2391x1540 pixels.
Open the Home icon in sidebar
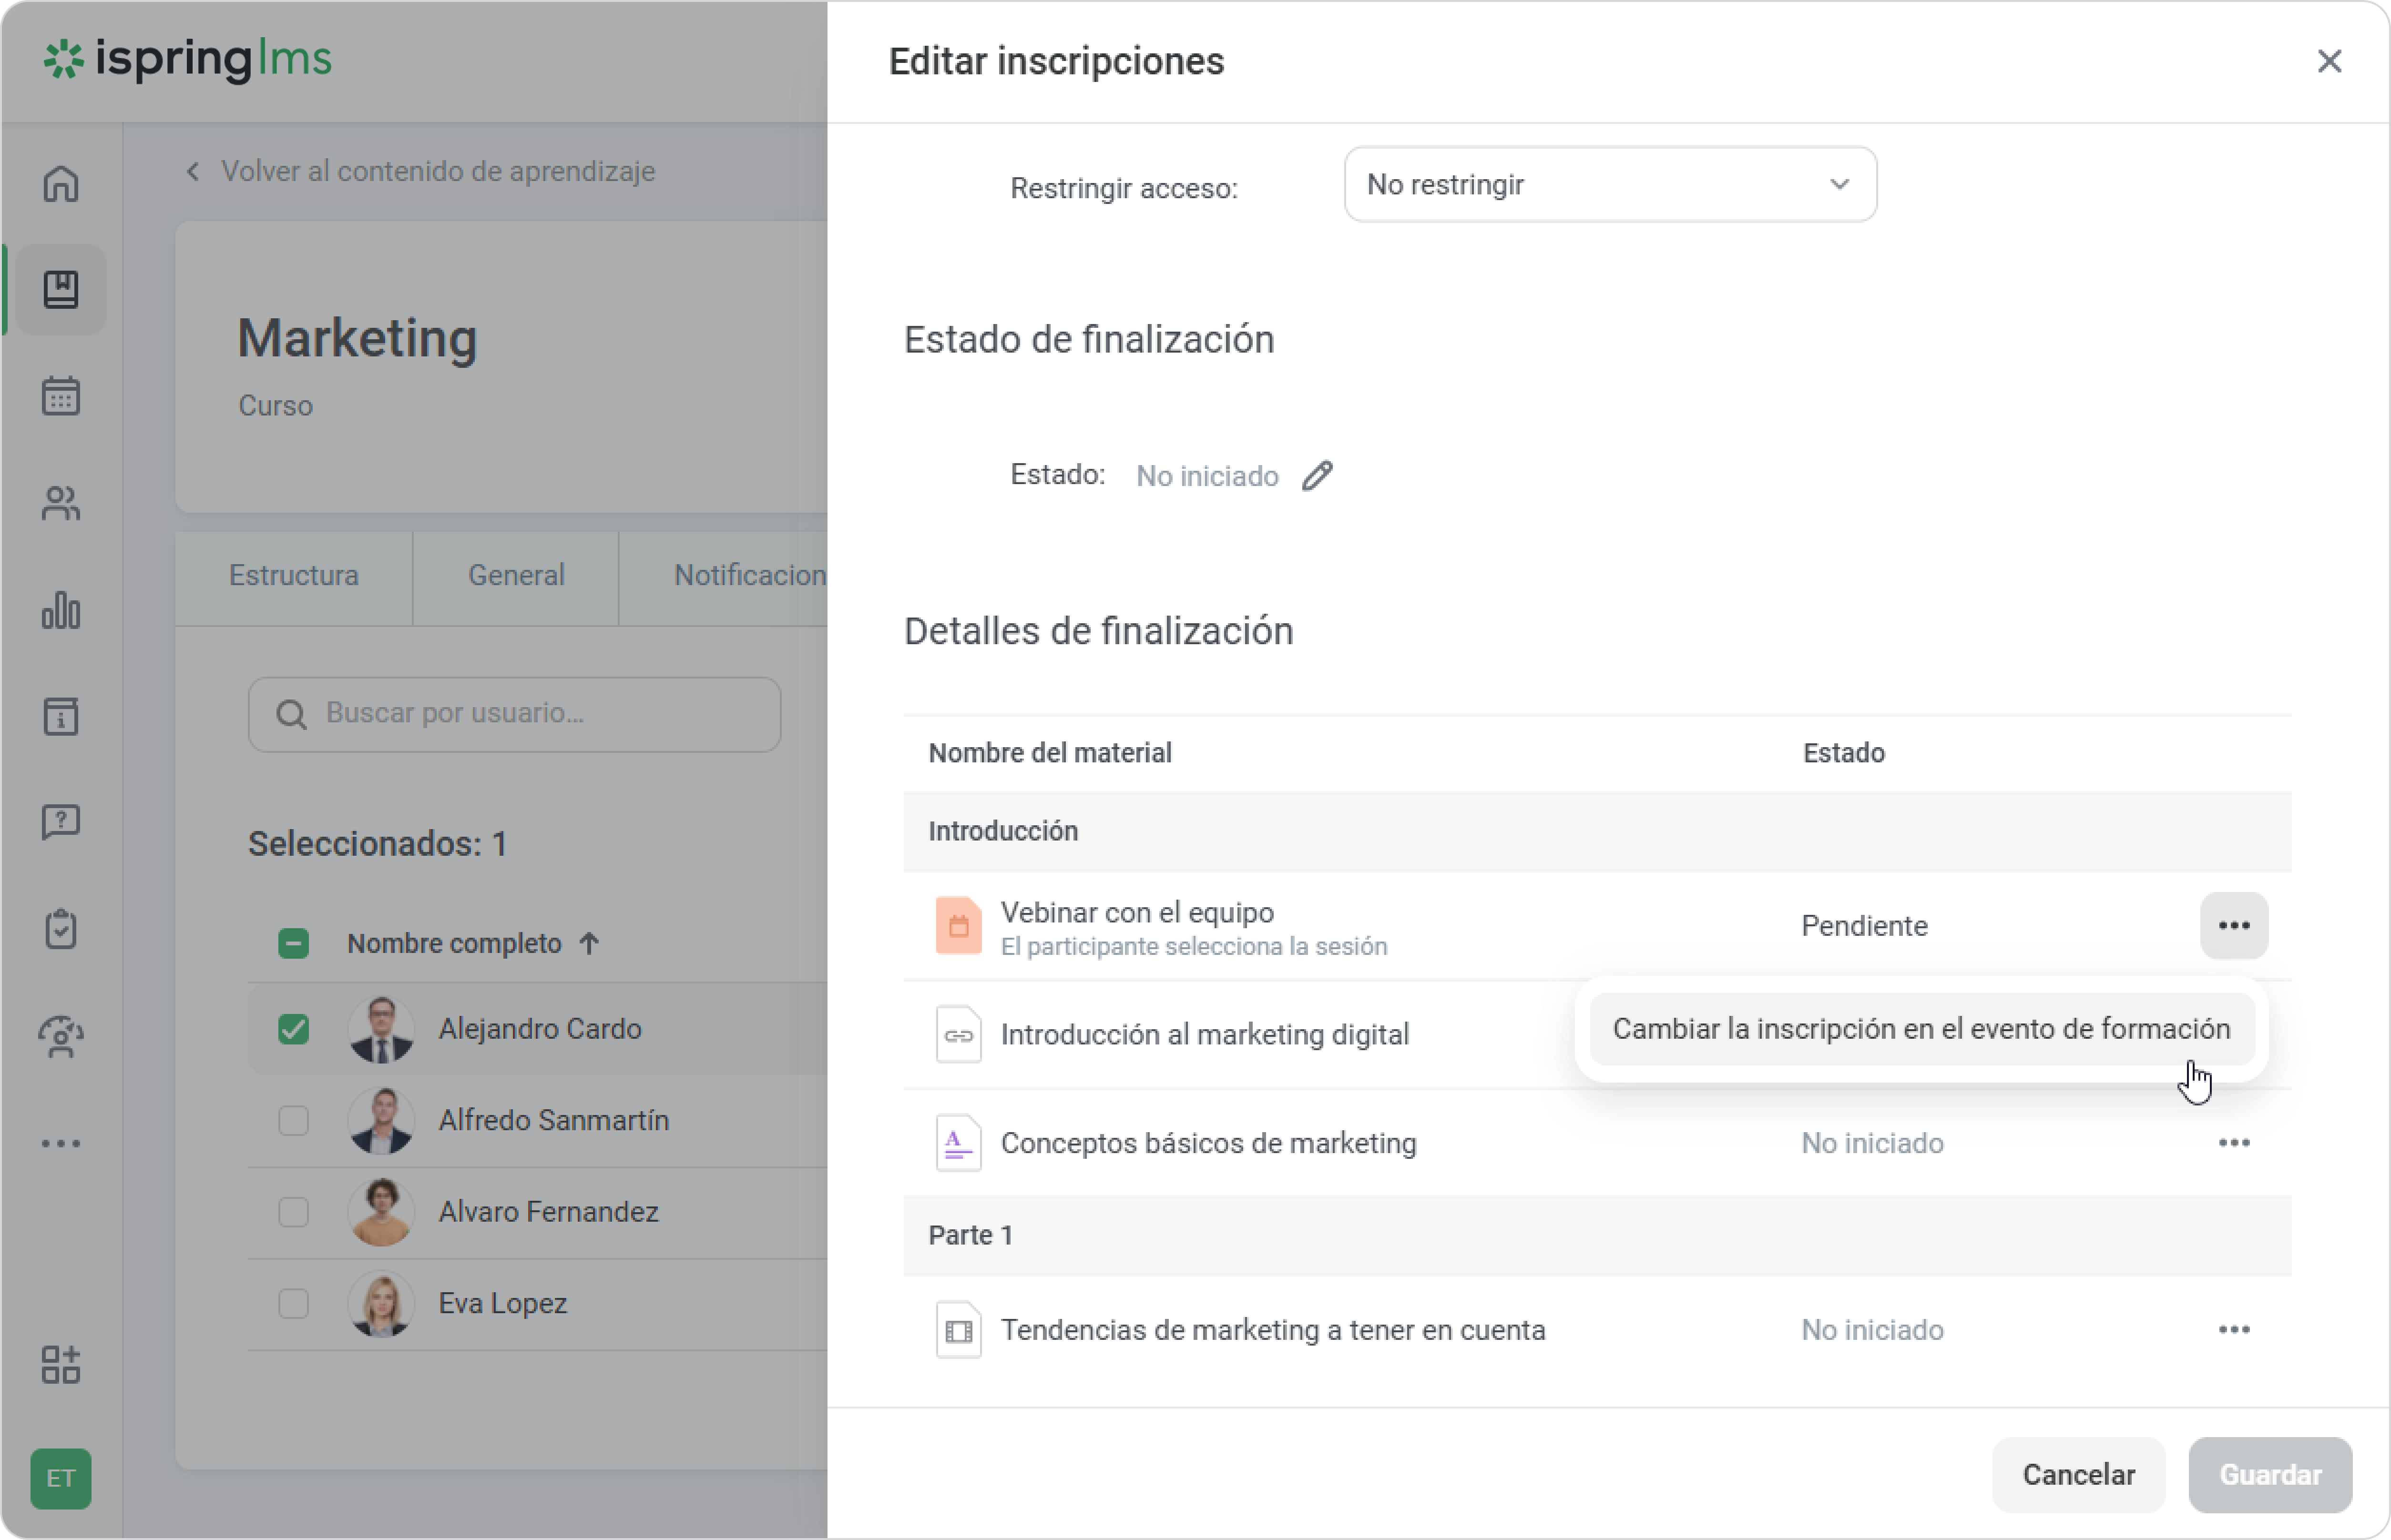tap(61, 184)
